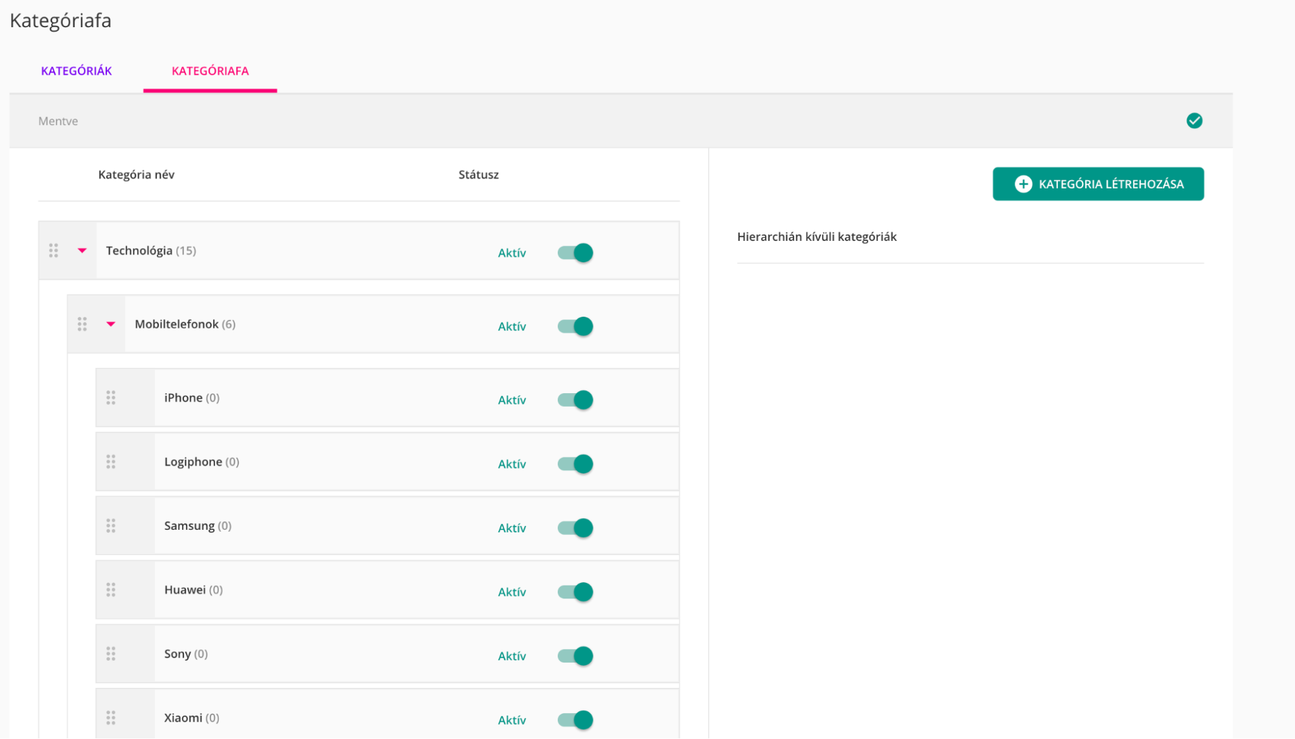Click the drag handle next to Samsung

[111, 526]
